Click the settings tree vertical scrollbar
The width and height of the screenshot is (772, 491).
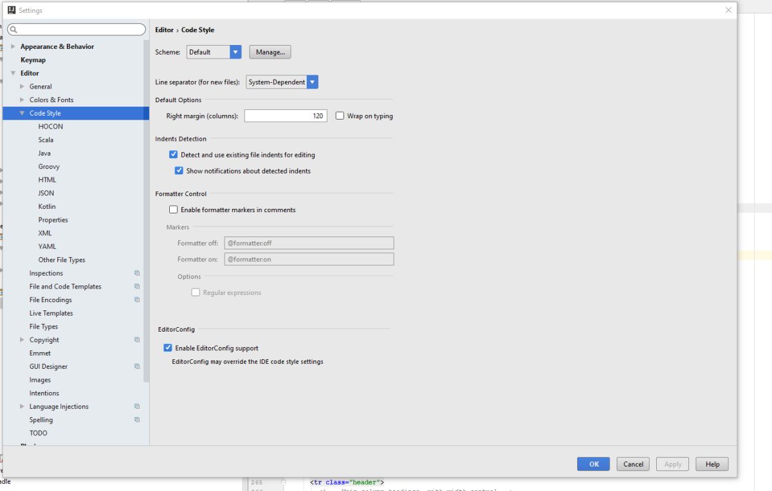tap(146, 211)
